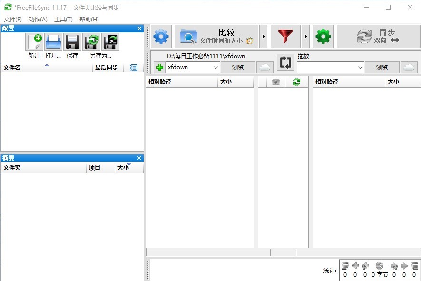The image size is (421, 281).
Task: Browse for the left folder
Action: pos(238,67)
